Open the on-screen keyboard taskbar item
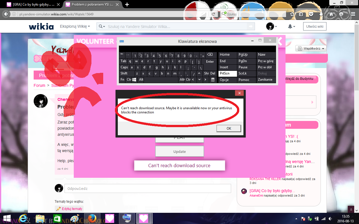This screenshot has height=224, width=359. tap(126, 218)
